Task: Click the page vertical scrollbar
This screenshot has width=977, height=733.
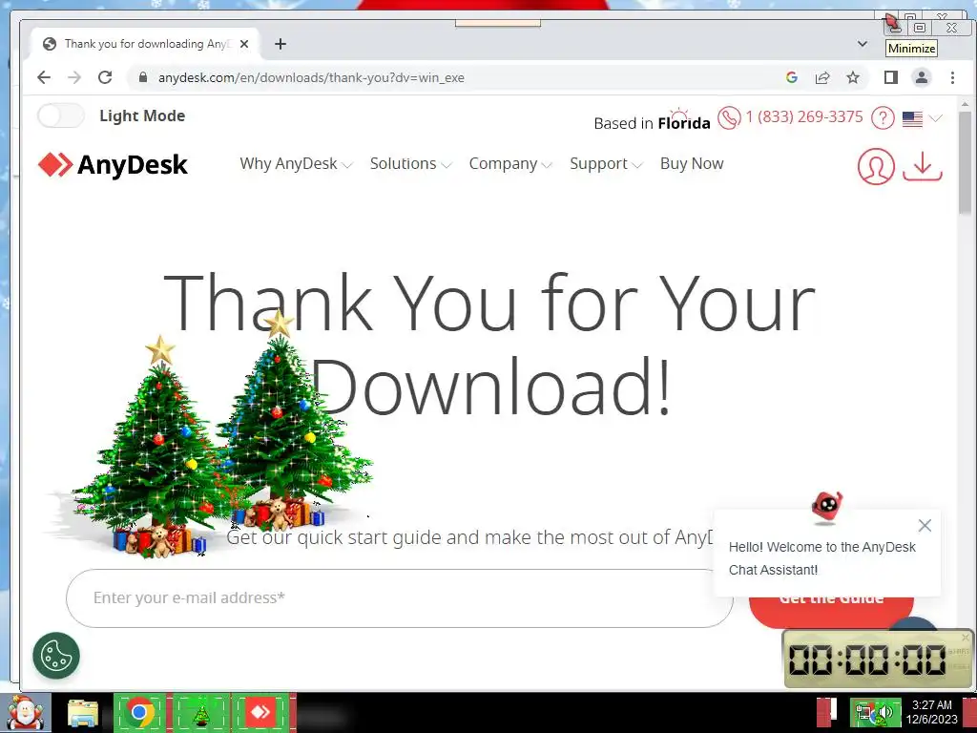Action: click(x=966, y=163)
